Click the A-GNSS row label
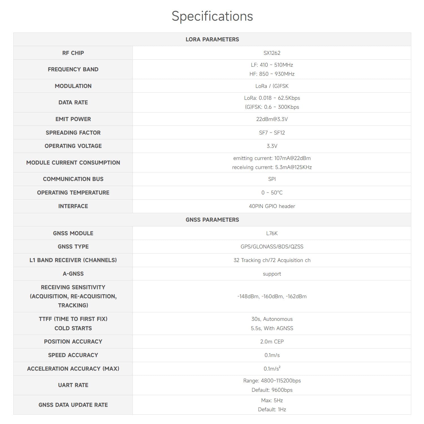 pyautogui.click(x=73, y=274)
